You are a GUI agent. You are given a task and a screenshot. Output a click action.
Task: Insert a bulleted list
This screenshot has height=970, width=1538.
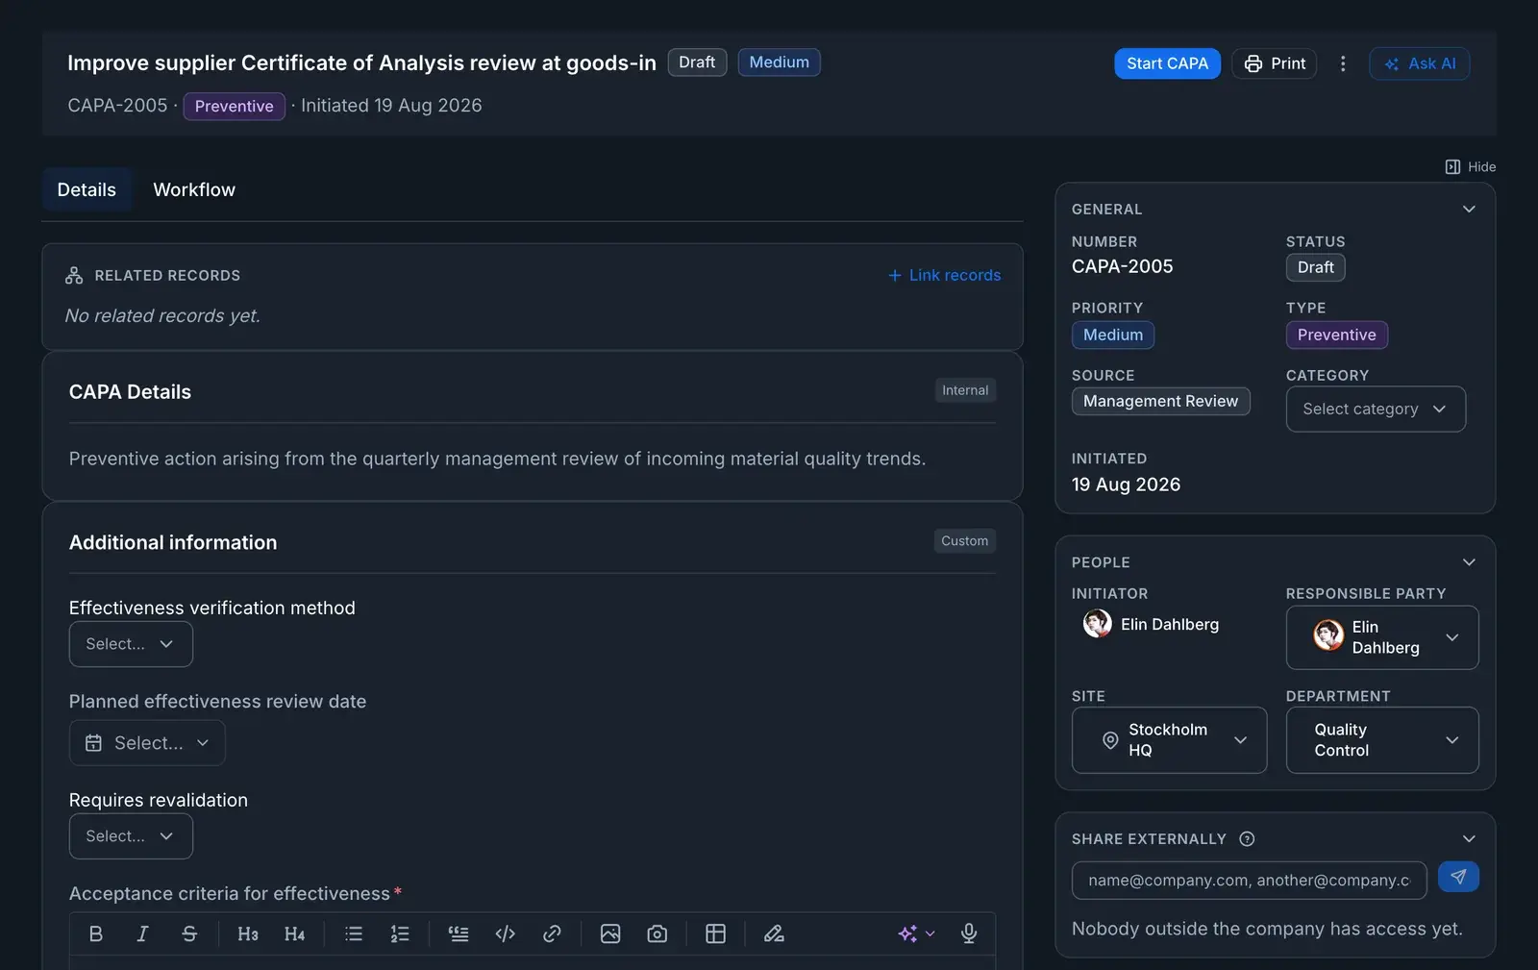coord(354,933)
